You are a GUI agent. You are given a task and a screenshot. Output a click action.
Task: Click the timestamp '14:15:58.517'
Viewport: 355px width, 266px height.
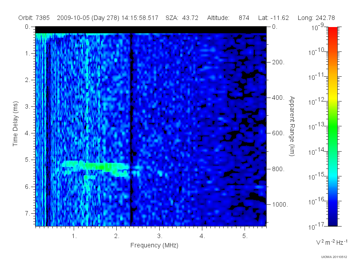click(140, 18)
